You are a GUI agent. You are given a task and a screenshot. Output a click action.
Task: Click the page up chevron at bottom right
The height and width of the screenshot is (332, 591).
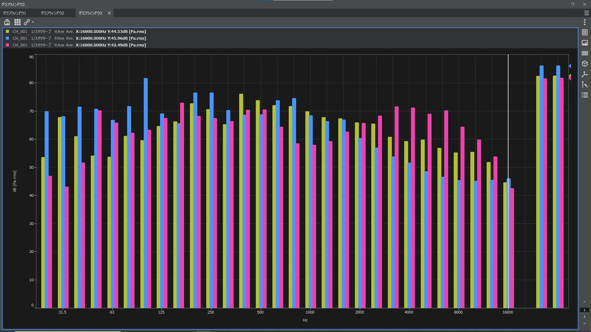click(x=584, y=302)
